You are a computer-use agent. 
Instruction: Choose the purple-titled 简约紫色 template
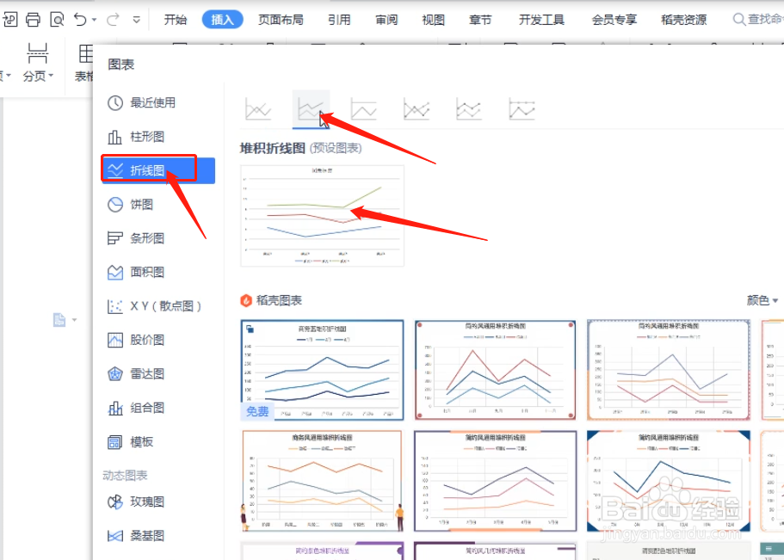click(322, 551)
